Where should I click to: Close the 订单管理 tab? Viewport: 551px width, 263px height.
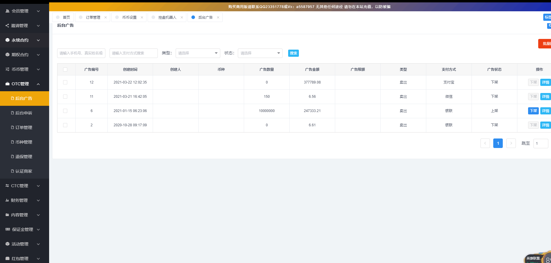106,18
